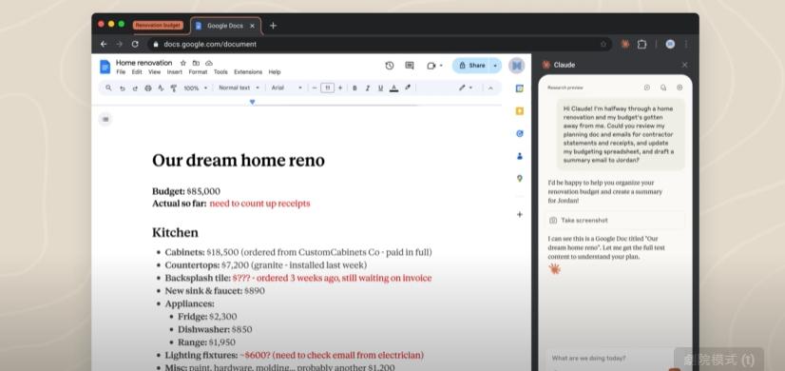This screenshot has height=371, width=785.
Task: Open the Chrome profile avatar
Action: 670,44
